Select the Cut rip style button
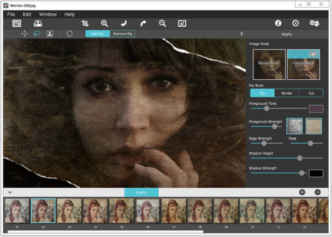This screenshot has height=237, width=332. (x=310, y=93)
